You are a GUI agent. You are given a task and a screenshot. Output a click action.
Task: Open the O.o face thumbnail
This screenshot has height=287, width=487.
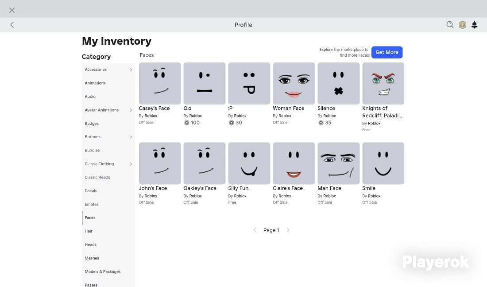point(205,83)
